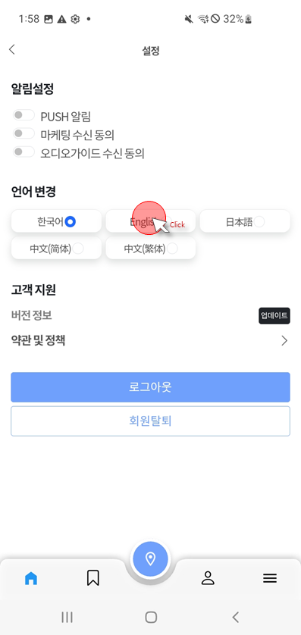
Task: Open the home tab icon
Action: (31, 578)
